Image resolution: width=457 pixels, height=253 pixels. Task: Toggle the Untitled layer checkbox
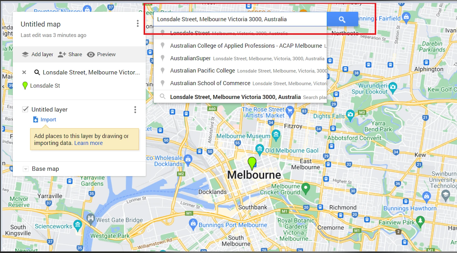[x=25, y=109]
